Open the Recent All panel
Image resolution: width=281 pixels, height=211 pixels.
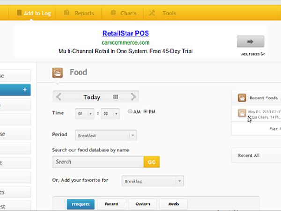[x=256, y=155]
